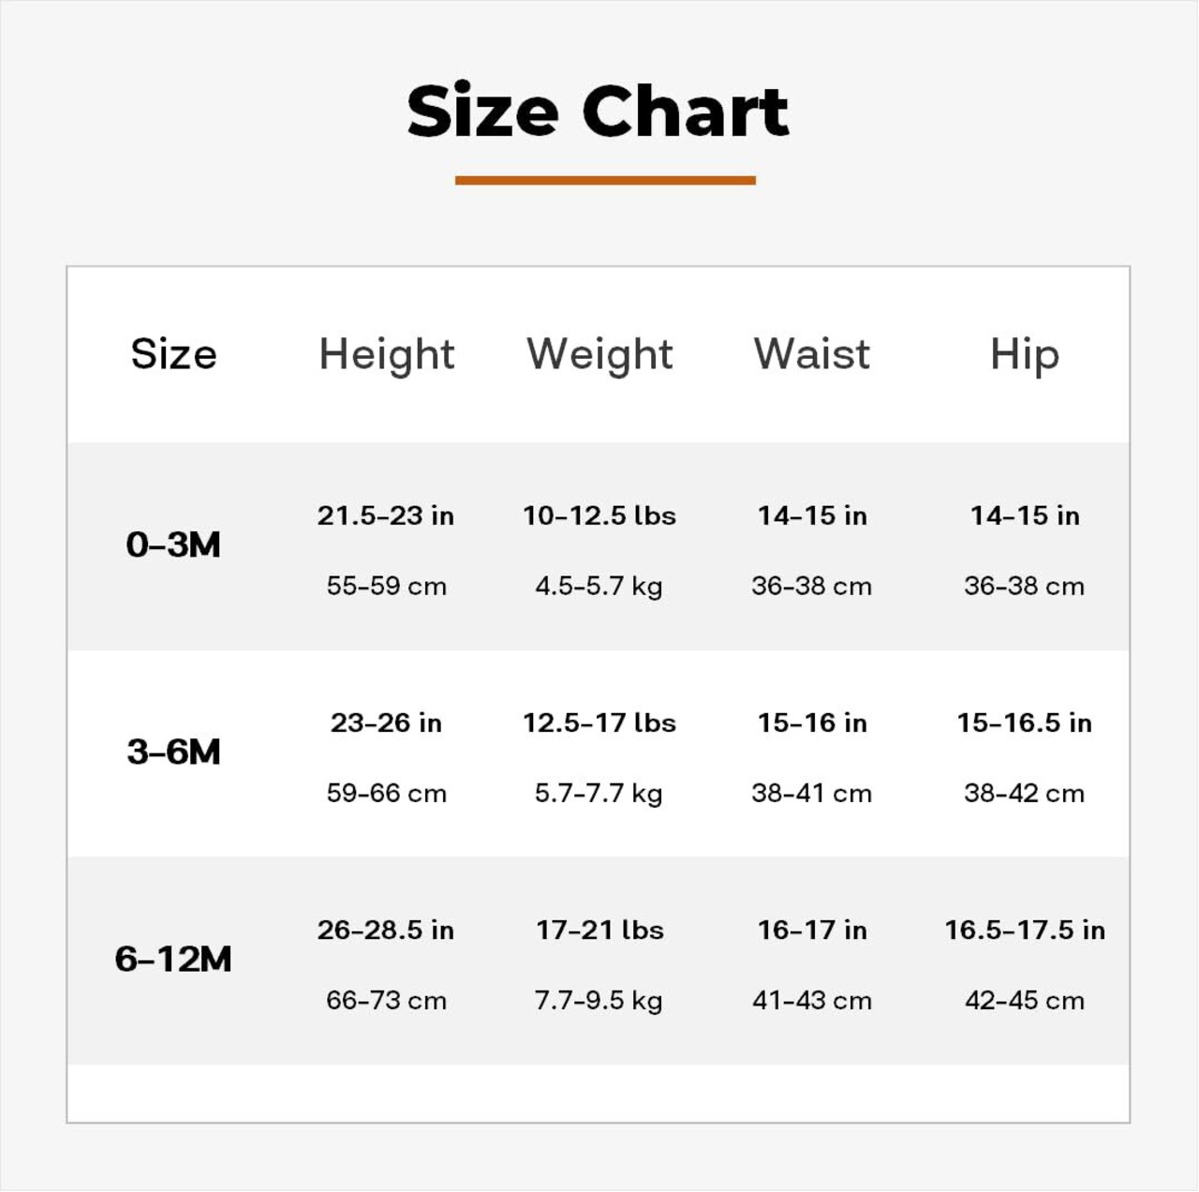
Task: Click the 26–28.5 in height value
Action: click(x=386, y=930)
